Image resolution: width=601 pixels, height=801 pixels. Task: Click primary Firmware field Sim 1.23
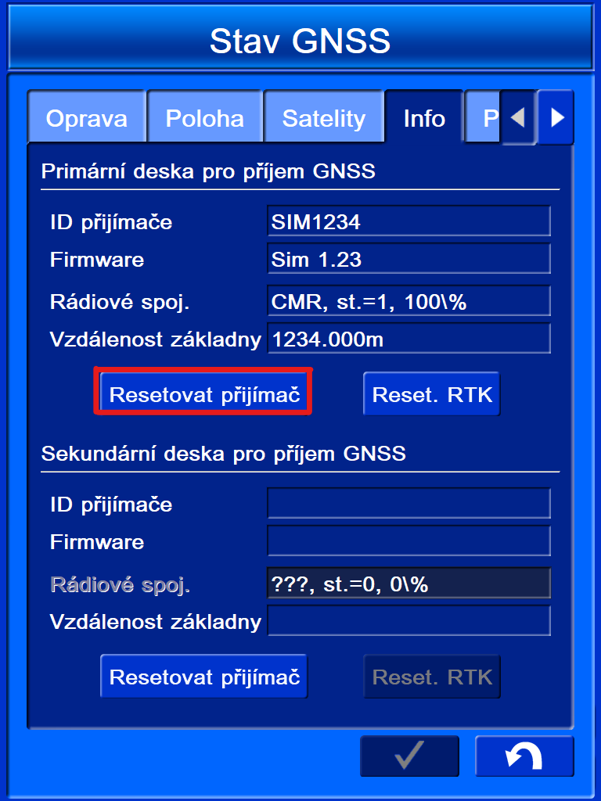click(x=408, y=259)
